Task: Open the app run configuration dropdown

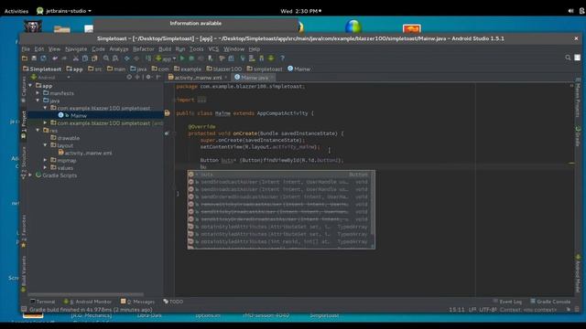Action: click(166, 58)
